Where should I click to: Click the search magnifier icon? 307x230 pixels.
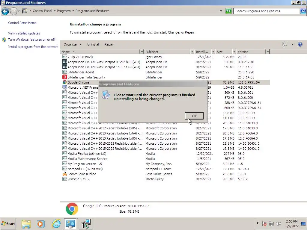click(303, 11)
